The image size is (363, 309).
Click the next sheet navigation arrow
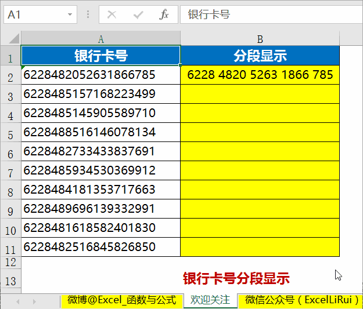(x=34, y=301)
